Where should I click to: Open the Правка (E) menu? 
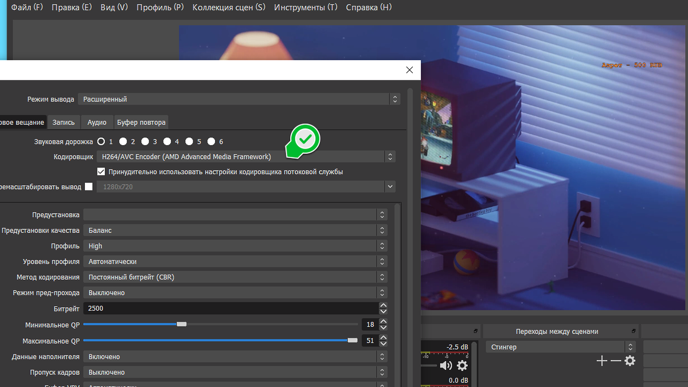click(x=72, y=7)
